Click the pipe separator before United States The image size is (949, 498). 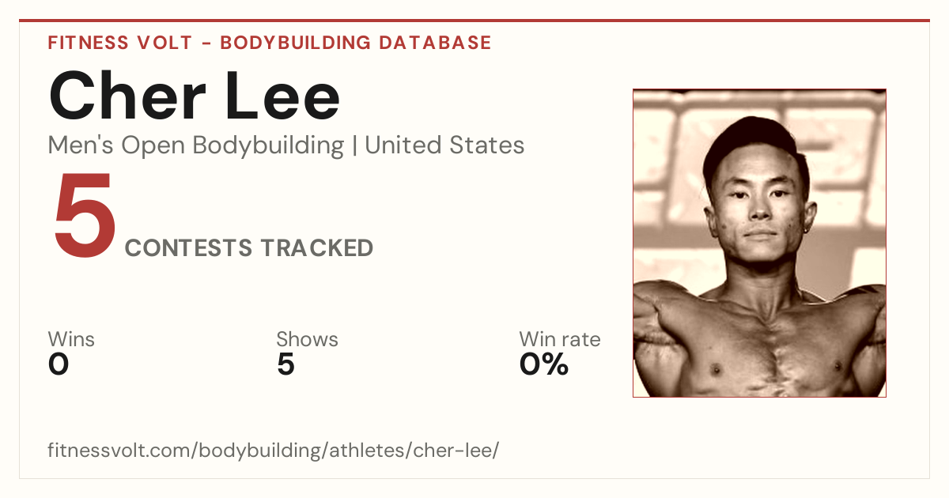[x=354, y=146]
